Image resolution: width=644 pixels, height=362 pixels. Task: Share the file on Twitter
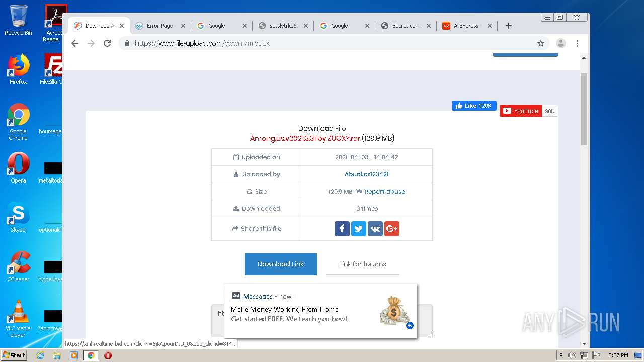coord(358,229)
